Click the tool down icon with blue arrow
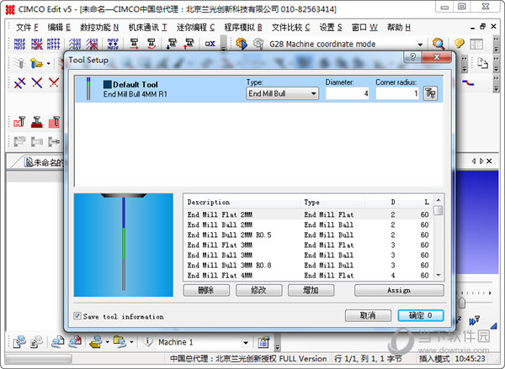The image size is (505, 369). coord(172,44)
